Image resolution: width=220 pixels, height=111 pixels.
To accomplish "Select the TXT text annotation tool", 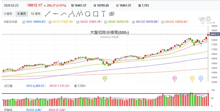I will coord(103,14).
